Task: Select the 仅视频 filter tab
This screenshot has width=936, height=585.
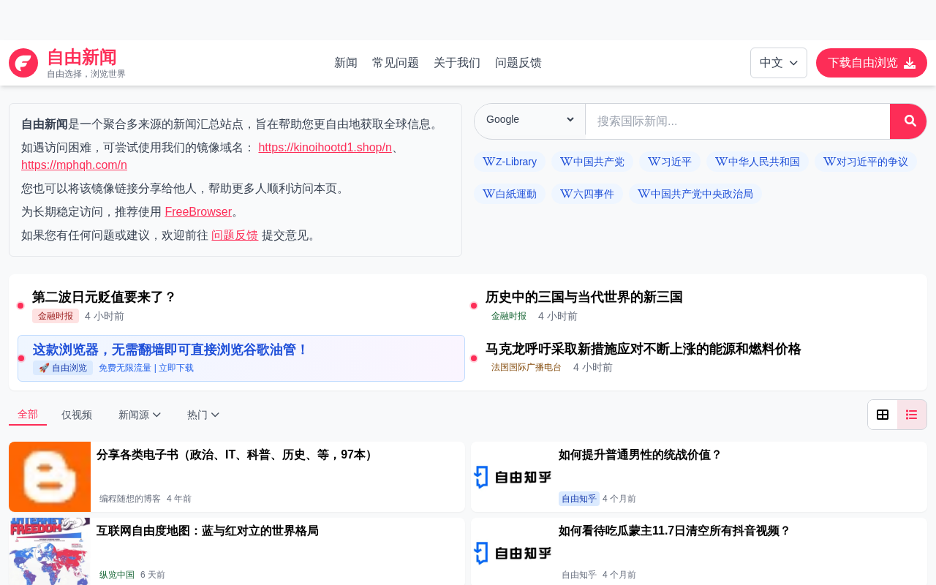Action: point(77,415)
